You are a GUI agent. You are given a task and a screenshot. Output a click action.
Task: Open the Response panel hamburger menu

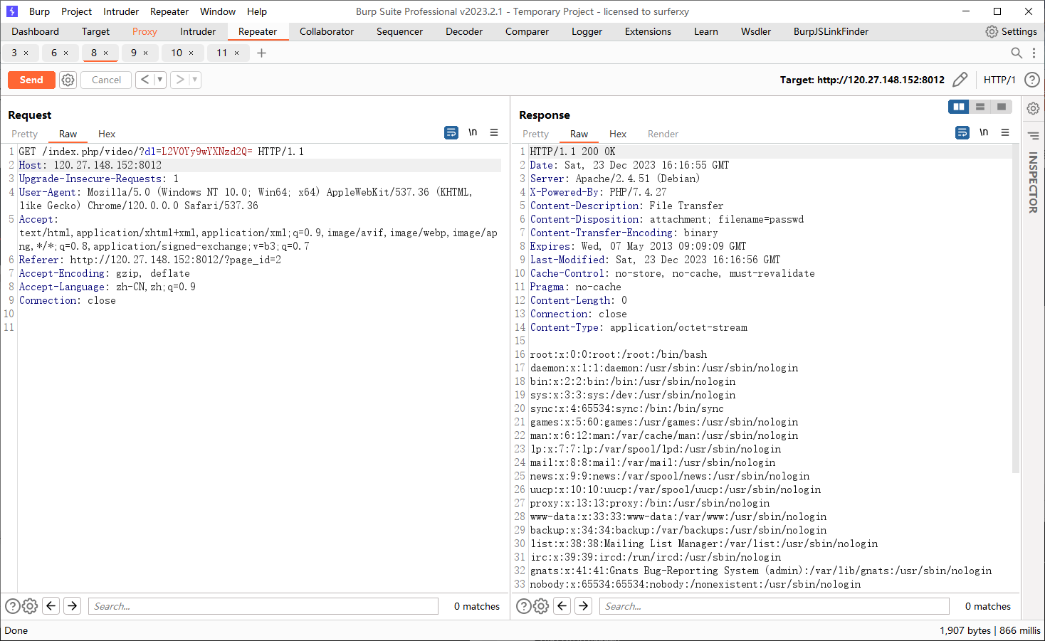tap(1005, 132)
